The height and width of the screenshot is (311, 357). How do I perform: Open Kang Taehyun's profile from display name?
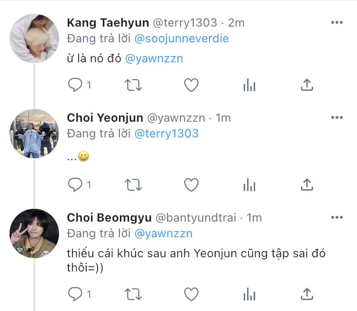click(x=108, y=23)
